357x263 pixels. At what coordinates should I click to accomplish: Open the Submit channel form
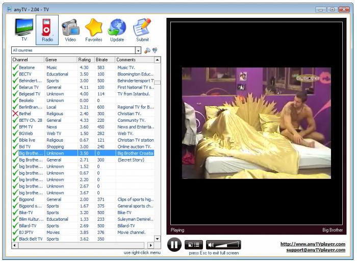pyautogui.click(x=142, y=30)
